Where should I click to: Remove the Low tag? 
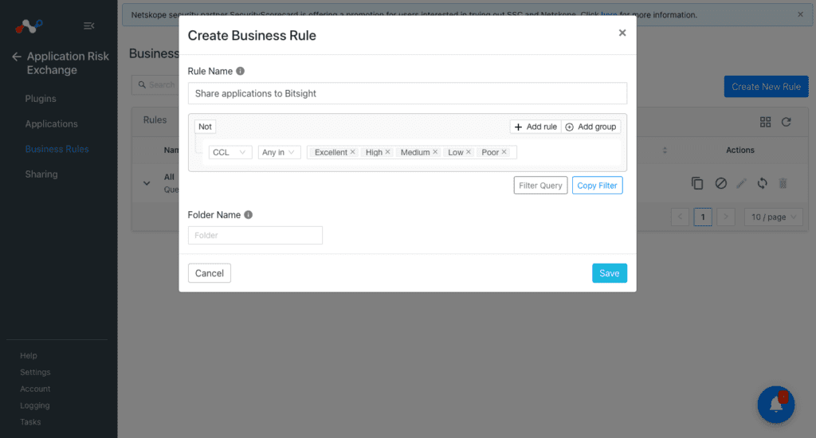click(x=469, y=152)
